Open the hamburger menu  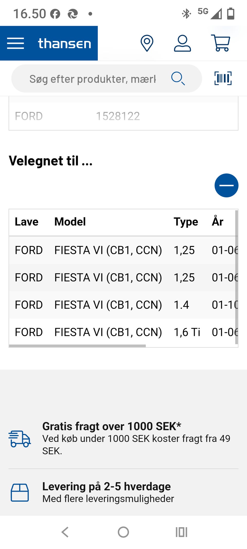pyautogui.click(x=15, y=43)
